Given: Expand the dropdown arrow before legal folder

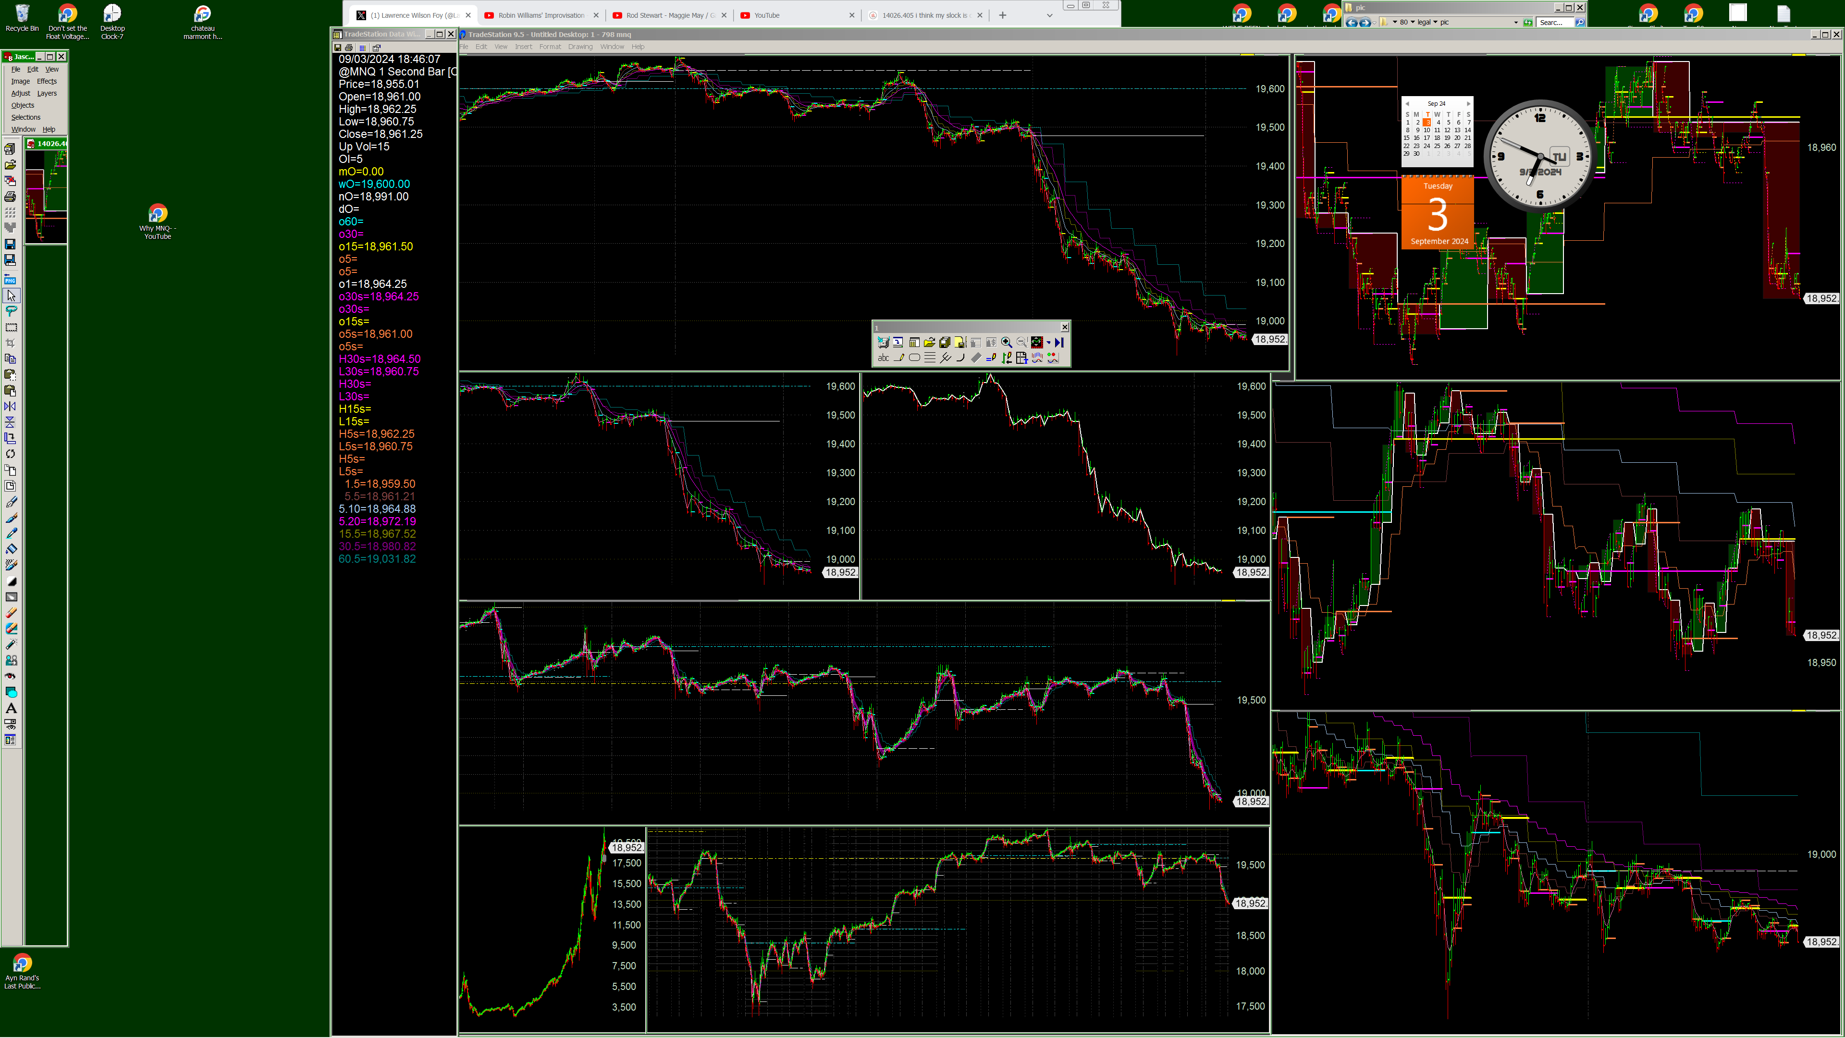Looking at the screenshot, I should point(1413,22).
